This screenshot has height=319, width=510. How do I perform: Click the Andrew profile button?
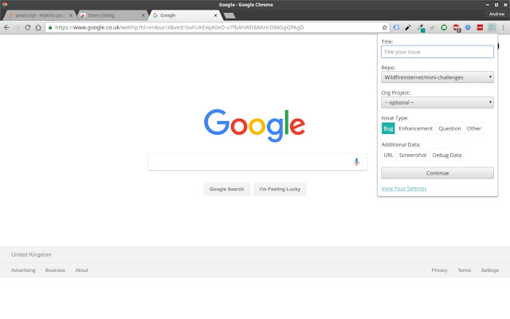click(496, 14)
